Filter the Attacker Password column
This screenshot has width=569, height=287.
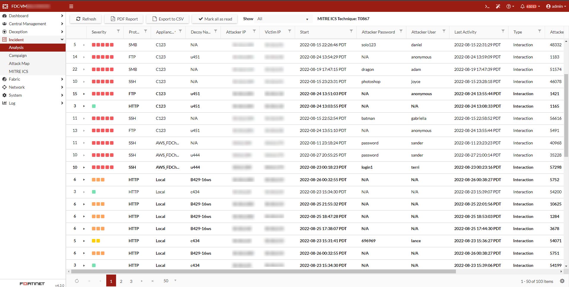coord(401,31)
